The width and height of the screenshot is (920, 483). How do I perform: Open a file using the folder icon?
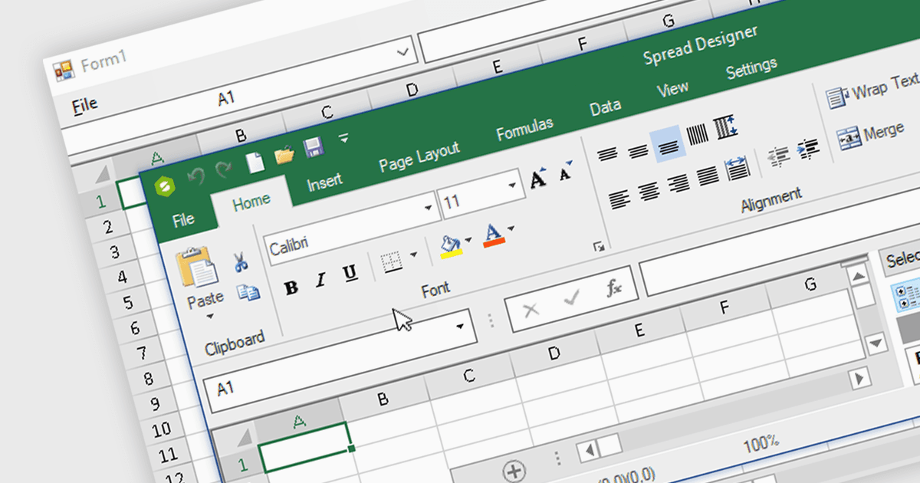[x=284, y=155]
